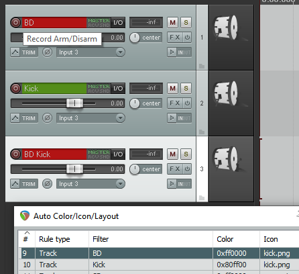This screenshot has height=274, width=299.
Task: Toggle phase invert on BD track
Action: pyautogui.click(x=47, y=52)
